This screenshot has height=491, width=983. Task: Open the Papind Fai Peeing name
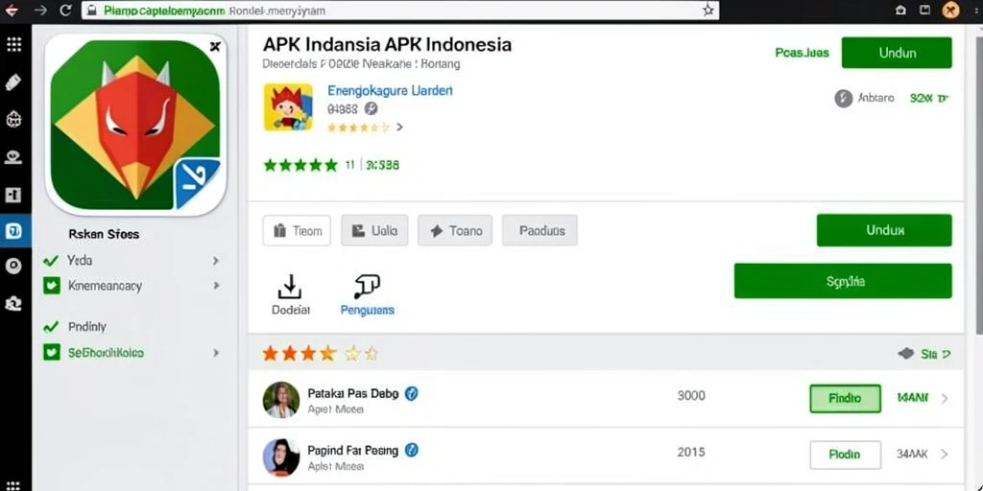(x=353, y=451)
